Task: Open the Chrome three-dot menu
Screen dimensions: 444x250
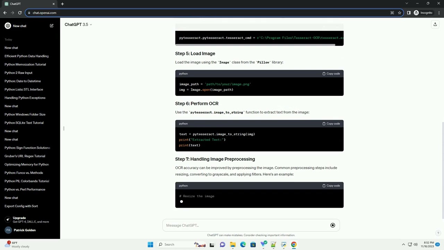Action: click(x=439, y=13)
